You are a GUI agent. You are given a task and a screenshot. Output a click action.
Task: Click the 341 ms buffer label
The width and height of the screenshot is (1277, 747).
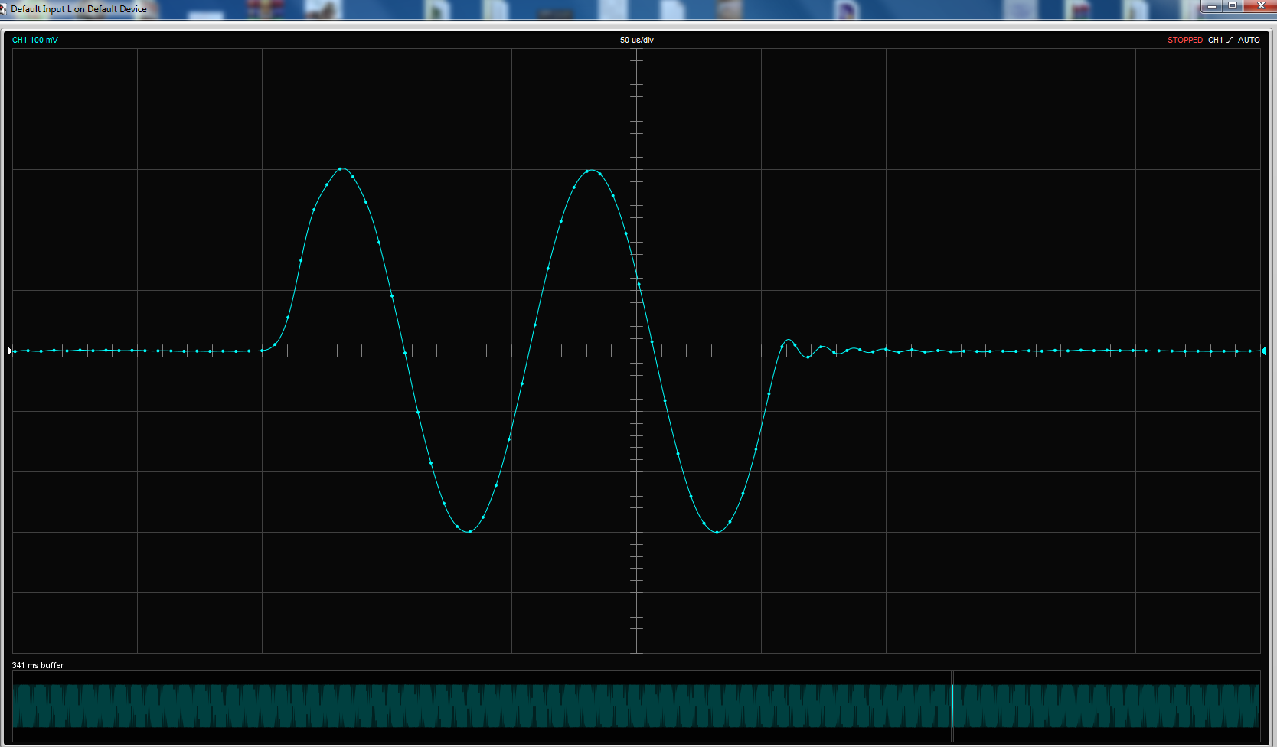38,665
